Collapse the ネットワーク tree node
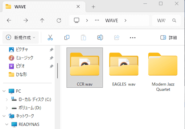 coord(4,116)
